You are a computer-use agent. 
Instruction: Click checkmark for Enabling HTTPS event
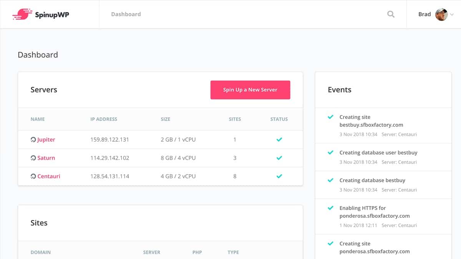click(x=330, y=208)
